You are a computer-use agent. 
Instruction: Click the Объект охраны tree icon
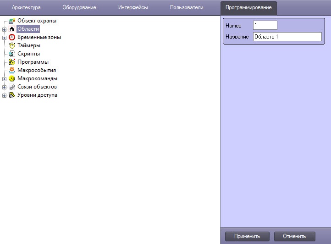(x=12, y=21)
